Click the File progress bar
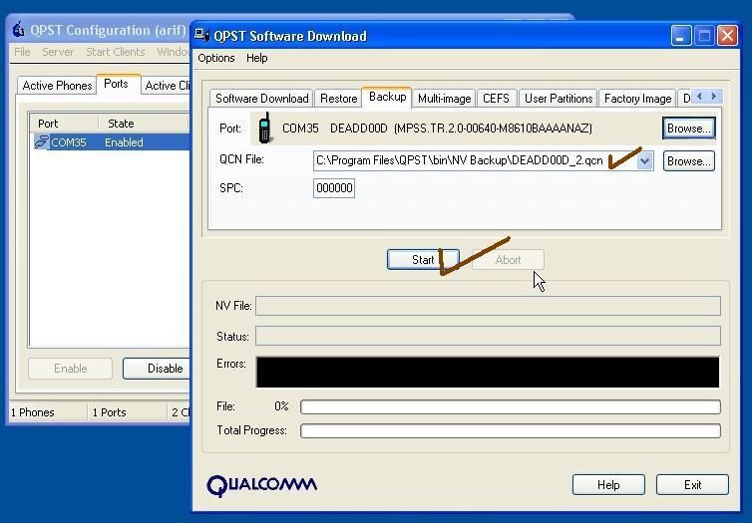 511,406
